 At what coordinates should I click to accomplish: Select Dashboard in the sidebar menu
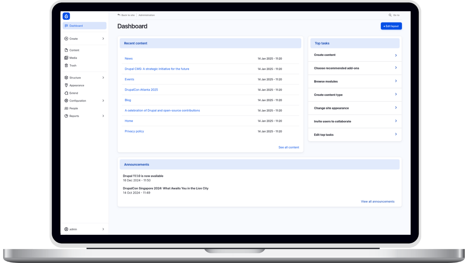76,26
